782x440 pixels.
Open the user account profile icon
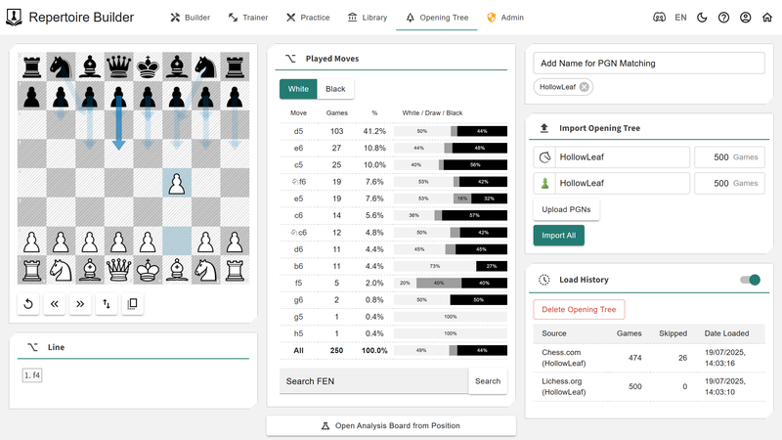point(746,18)
